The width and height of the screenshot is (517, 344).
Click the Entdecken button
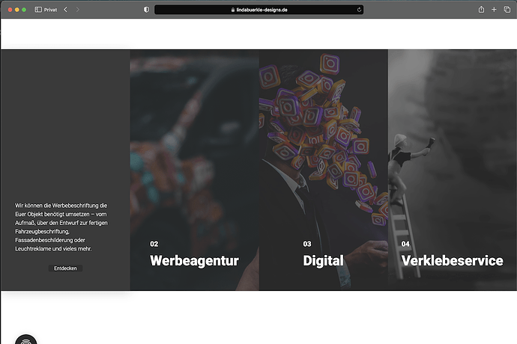click(65, 268)
